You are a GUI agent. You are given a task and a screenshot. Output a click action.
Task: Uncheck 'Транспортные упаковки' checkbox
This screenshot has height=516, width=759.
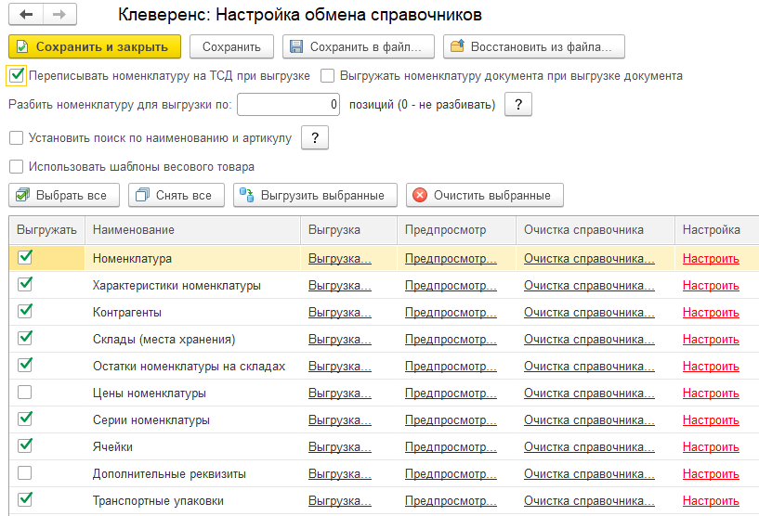(25, 499)
